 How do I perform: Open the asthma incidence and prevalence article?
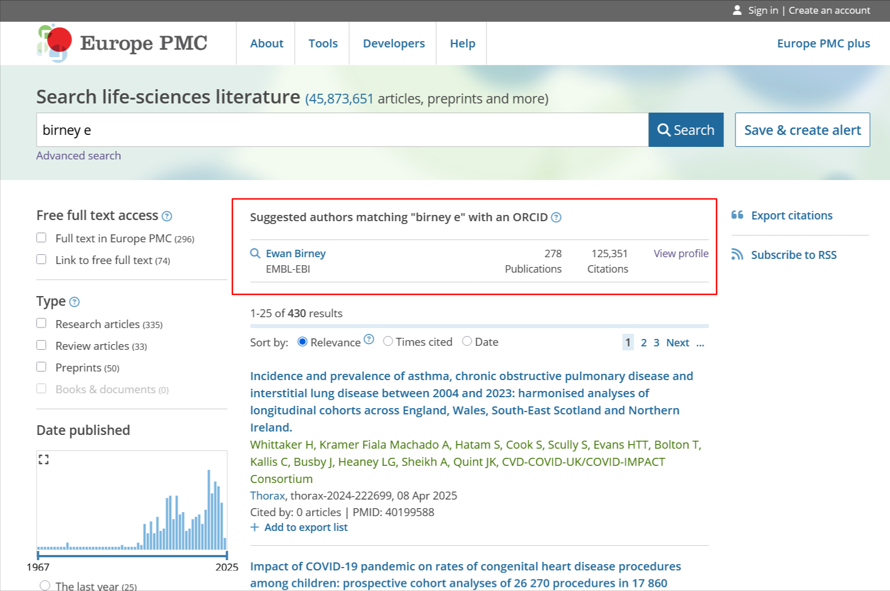coord(472,401)
